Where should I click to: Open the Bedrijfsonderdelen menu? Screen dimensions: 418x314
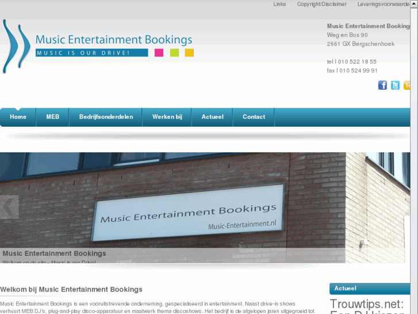click(106, 117)
